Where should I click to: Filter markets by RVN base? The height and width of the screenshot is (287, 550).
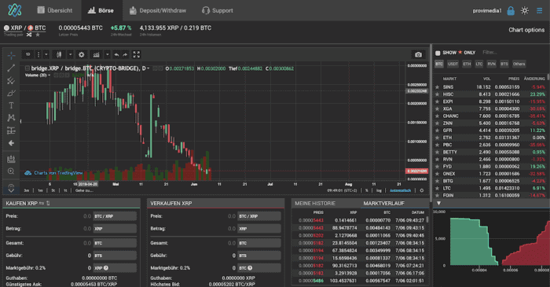491,64
